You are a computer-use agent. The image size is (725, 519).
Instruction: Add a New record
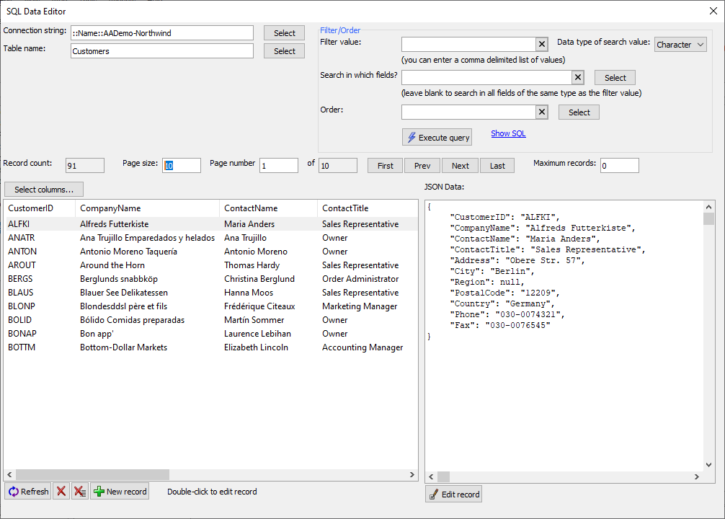tap(120, 491)
